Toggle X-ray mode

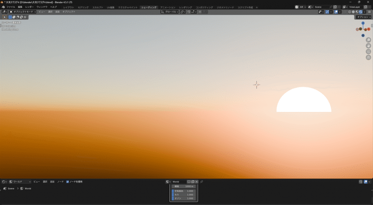(x=345, y=12)
